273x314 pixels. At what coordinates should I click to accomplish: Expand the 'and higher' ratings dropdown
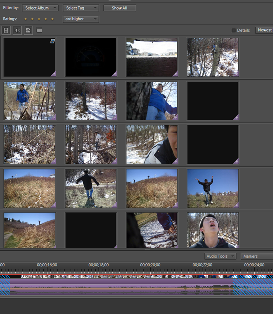click(81, 19)
